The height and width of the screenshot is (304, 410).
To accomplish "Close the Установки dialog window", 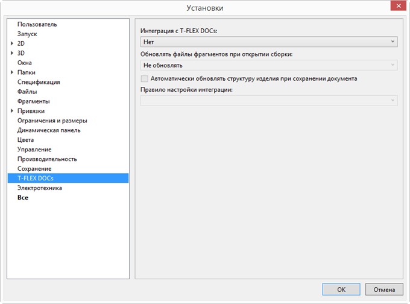I will [x=398, y=6].
